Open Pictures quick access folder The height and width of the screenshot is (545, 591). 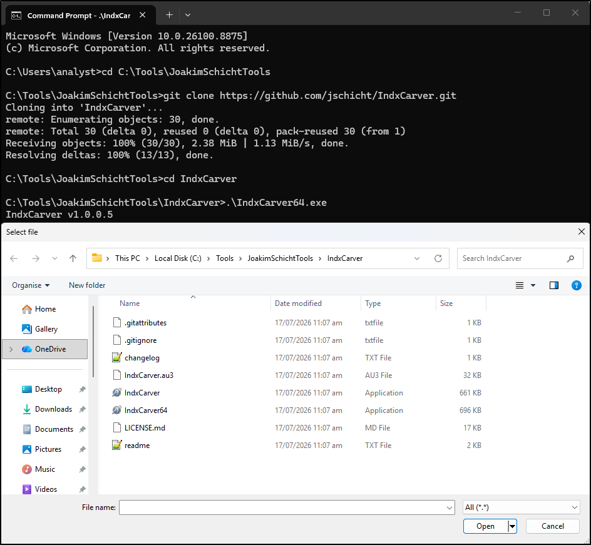(48, 449)
